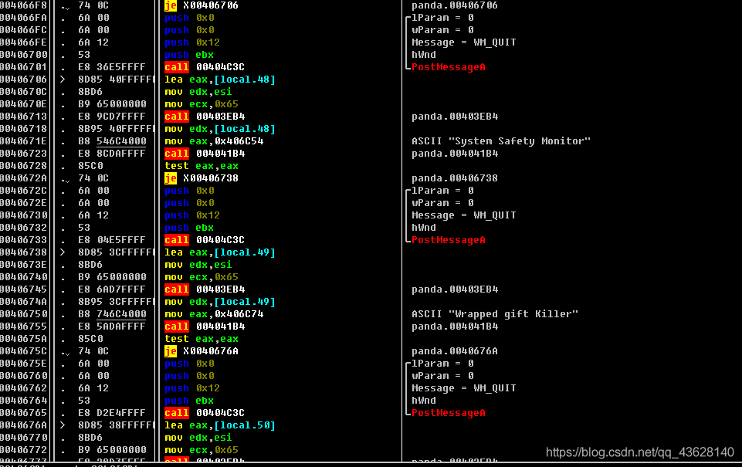This screenshot has width=742, height=467.
Task: Click the panda.0040676A jump target comment
Action: click(x=454, y=351)
